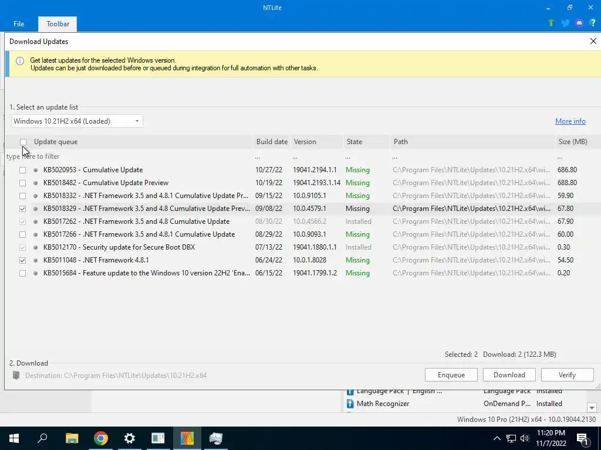
Task: Open the notification center icon
Action: pyautogui.click(x=582, y=438)
